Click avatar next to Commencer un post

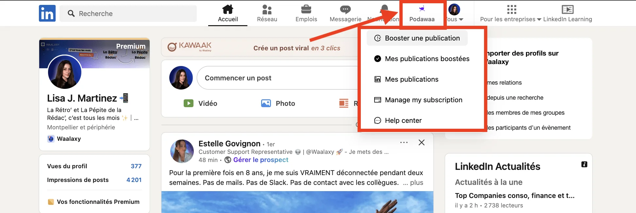click(181, 78)
